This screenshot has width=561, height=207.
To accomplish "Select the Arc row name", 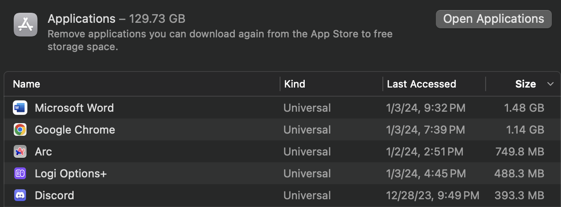I will [x=43, y=152].
